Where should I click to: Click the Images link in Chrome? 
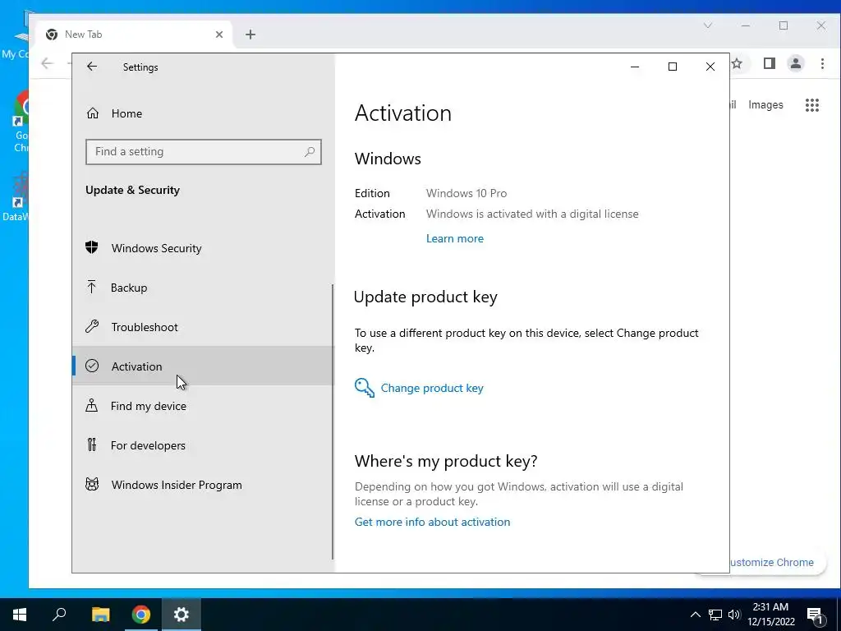click(x=765, y=105)
